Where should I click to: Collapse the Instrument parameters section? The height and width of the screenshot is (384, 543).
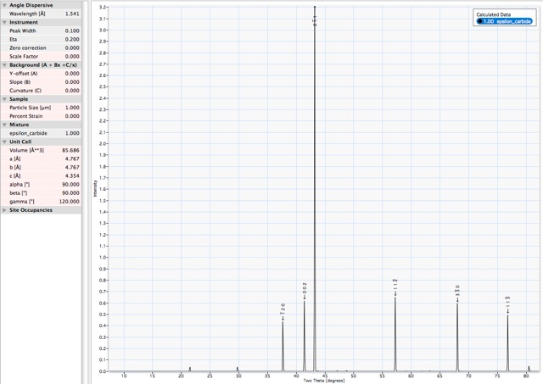pos(4,22)
